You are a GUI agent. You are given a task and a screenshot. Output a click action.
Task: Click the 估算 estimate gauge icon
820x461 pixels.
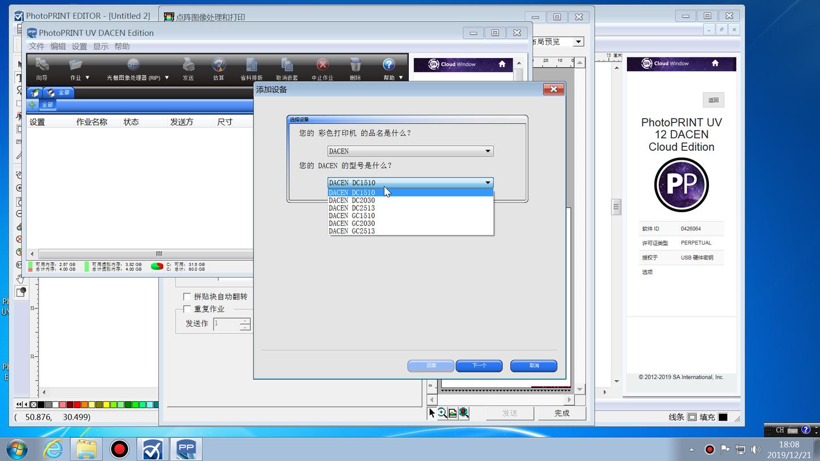(x=219, y=64)
